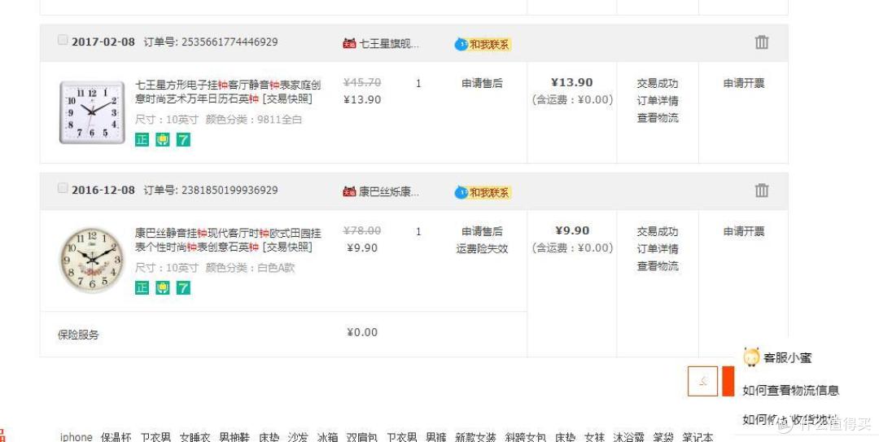The image size is (879, 442).
Task: Click 正 genuine badge on 康巴丝 item
Action: point(142,287)
